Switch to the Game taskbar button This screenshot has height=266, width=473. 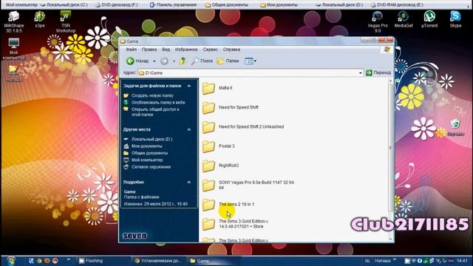[214, 261]
